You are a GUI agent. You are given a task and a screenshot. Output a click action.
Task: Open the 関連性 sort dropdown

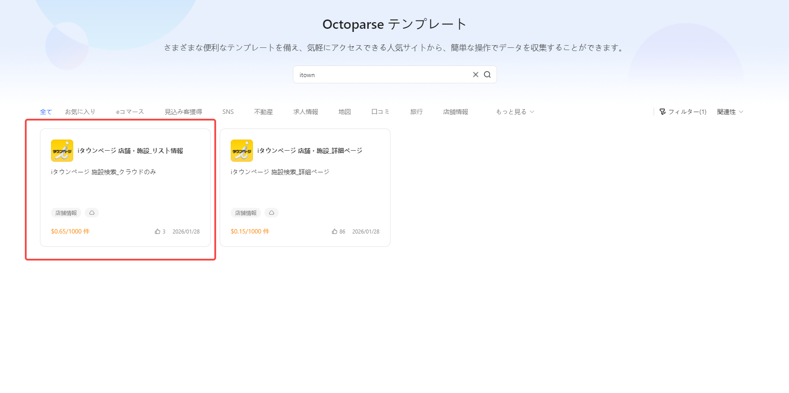tap(730, 112)
